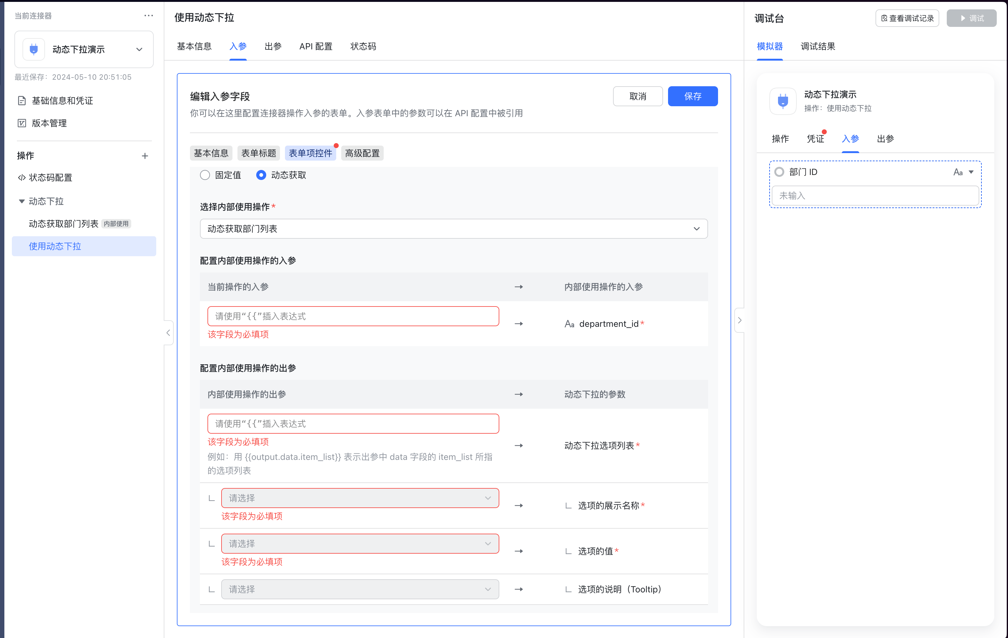This screenshot has height=638, width=1008.
Task: Click the 版本管理 checkbox-style icon
Action: [x=22, y=123]
